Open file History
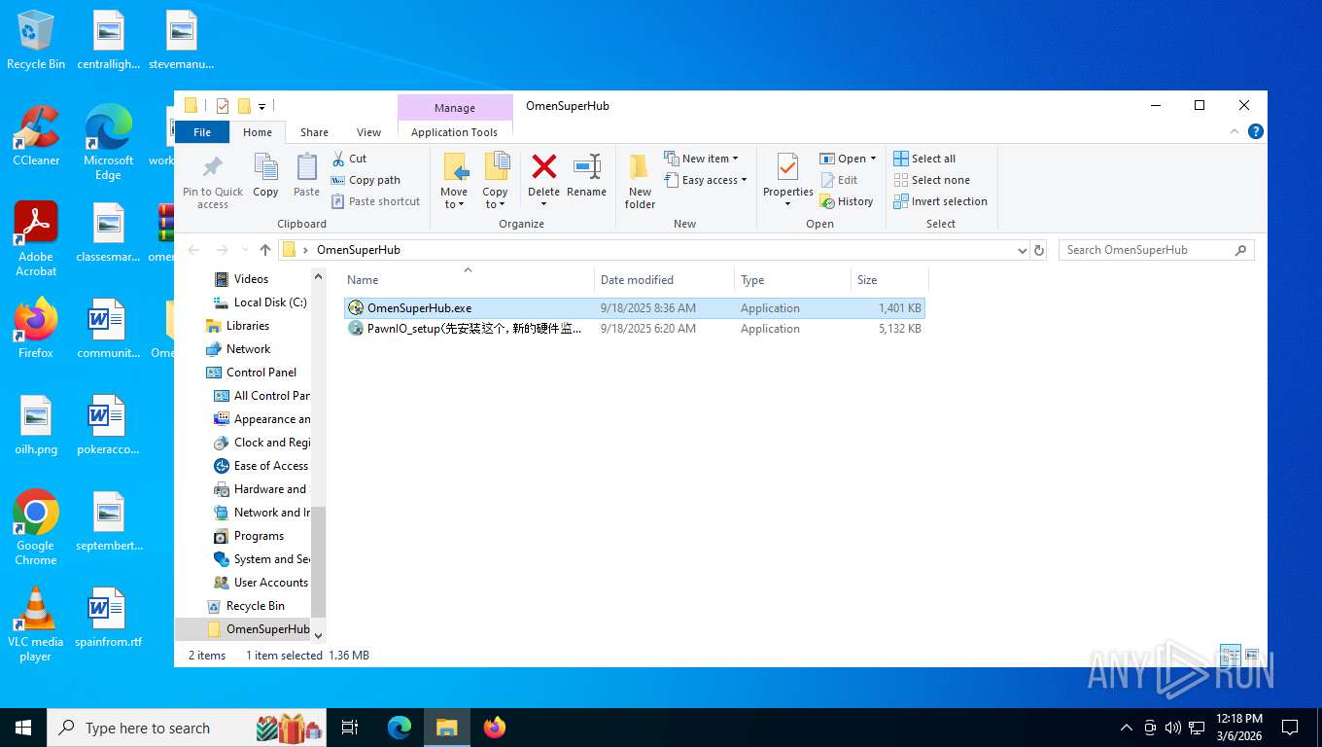The image size is (1322, 747). (x=847, y=201)
